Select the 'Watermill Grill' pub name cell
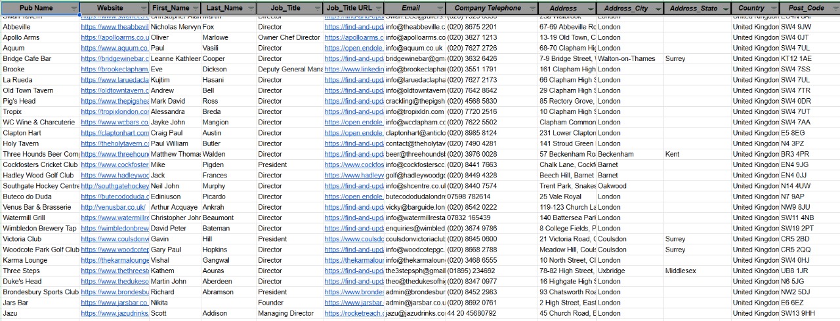840x321 pixels. click(x=40, y=217)
